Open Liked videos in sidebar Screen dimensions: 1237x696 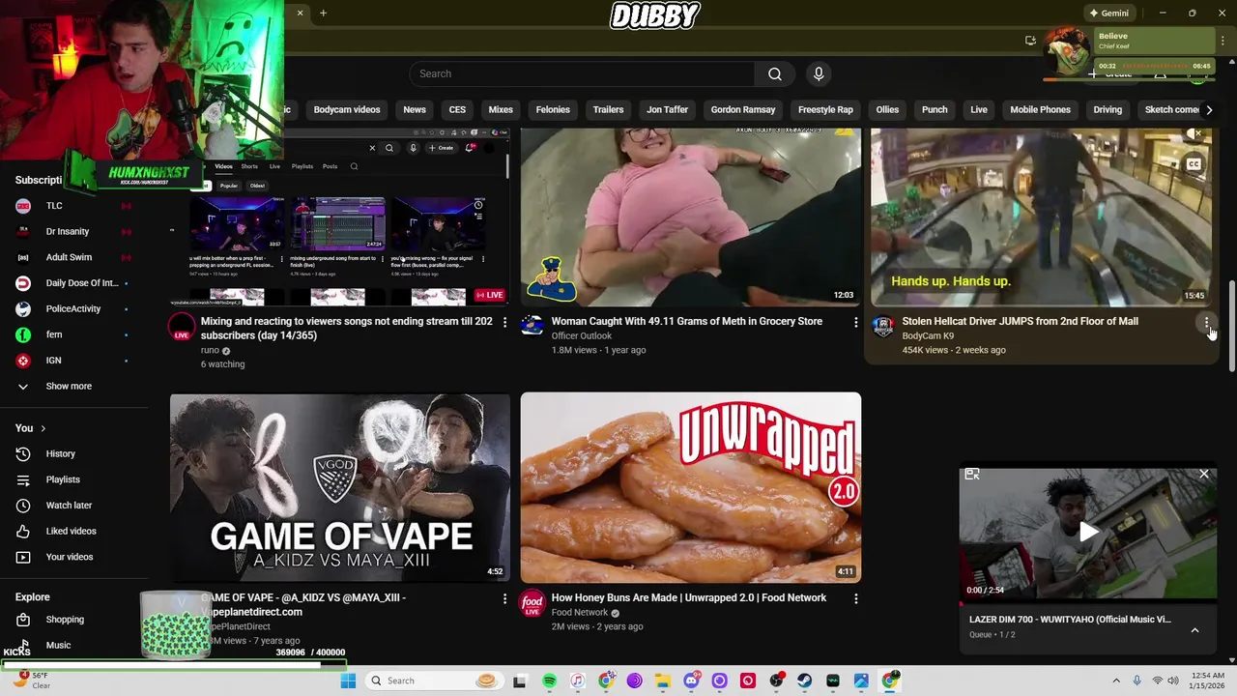pyautogui.click(x=71, y=531)
